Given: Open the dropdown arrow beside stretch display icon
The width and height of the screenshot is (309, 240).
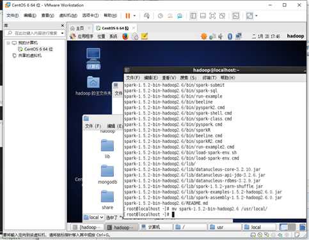Looking at the screenshot, I should pyautogui.click(x=257, y=16).
